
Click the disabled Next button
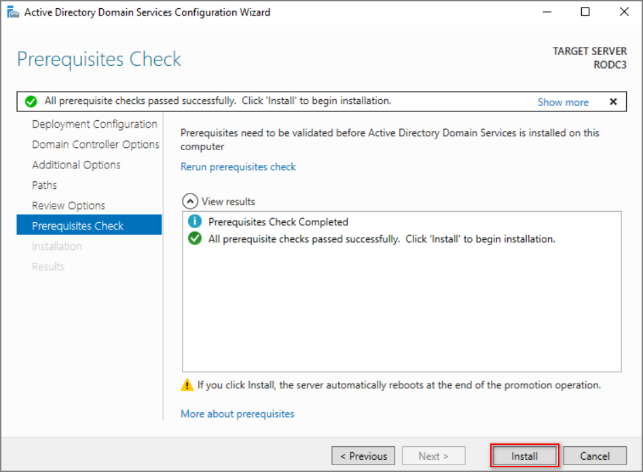(433, 456)
